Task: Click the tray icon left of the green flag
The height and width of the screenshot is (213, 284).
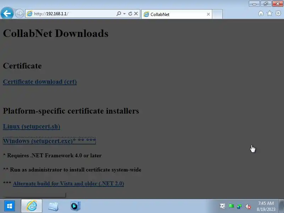Action: 223,206
